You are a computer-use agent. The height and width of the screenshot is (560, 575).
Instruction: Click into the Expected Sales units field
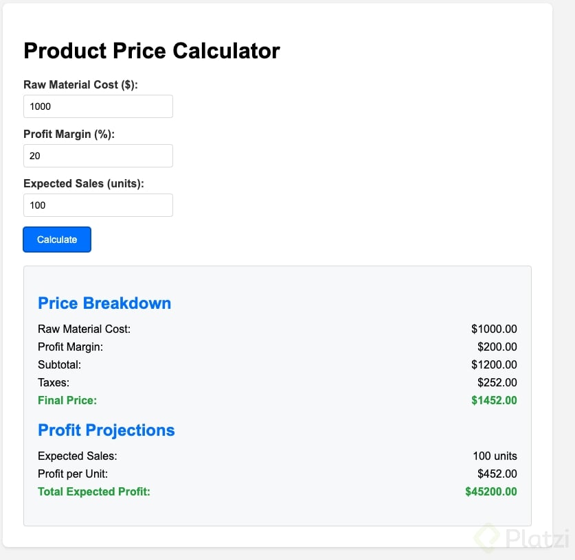tap(98, 205)
